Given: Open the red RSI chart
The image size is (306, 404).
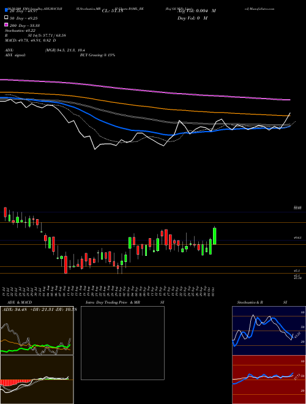Looking at the screenshot, I should click(x=269, y=380).
